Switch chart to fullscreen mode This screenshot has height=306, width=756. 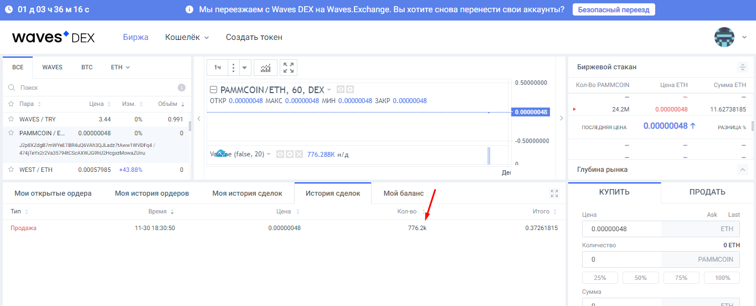tap(289, 68)
